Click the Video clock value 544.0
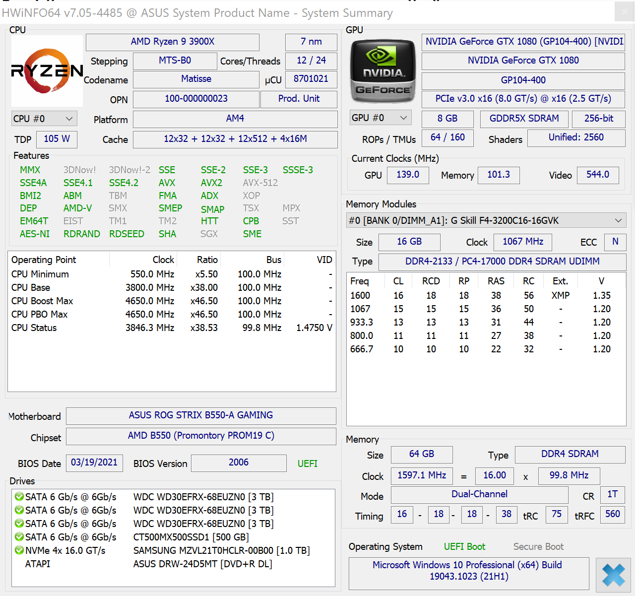This screenshot has width=635, height=596. [598, 175]
